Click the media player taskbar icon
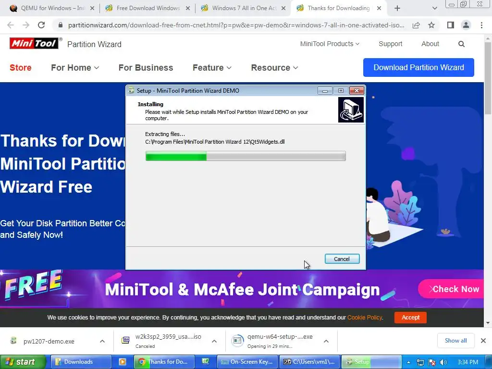Image resolution: width=492 pixels, height=369 pixels. point(123,362)
